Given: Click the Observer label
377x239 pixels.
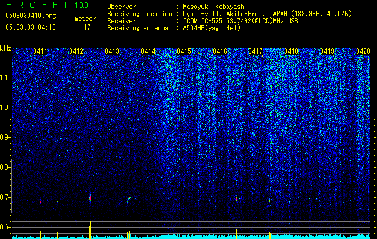Looking at the screenshot, I should pyautogui.click(x=122, y=7).
